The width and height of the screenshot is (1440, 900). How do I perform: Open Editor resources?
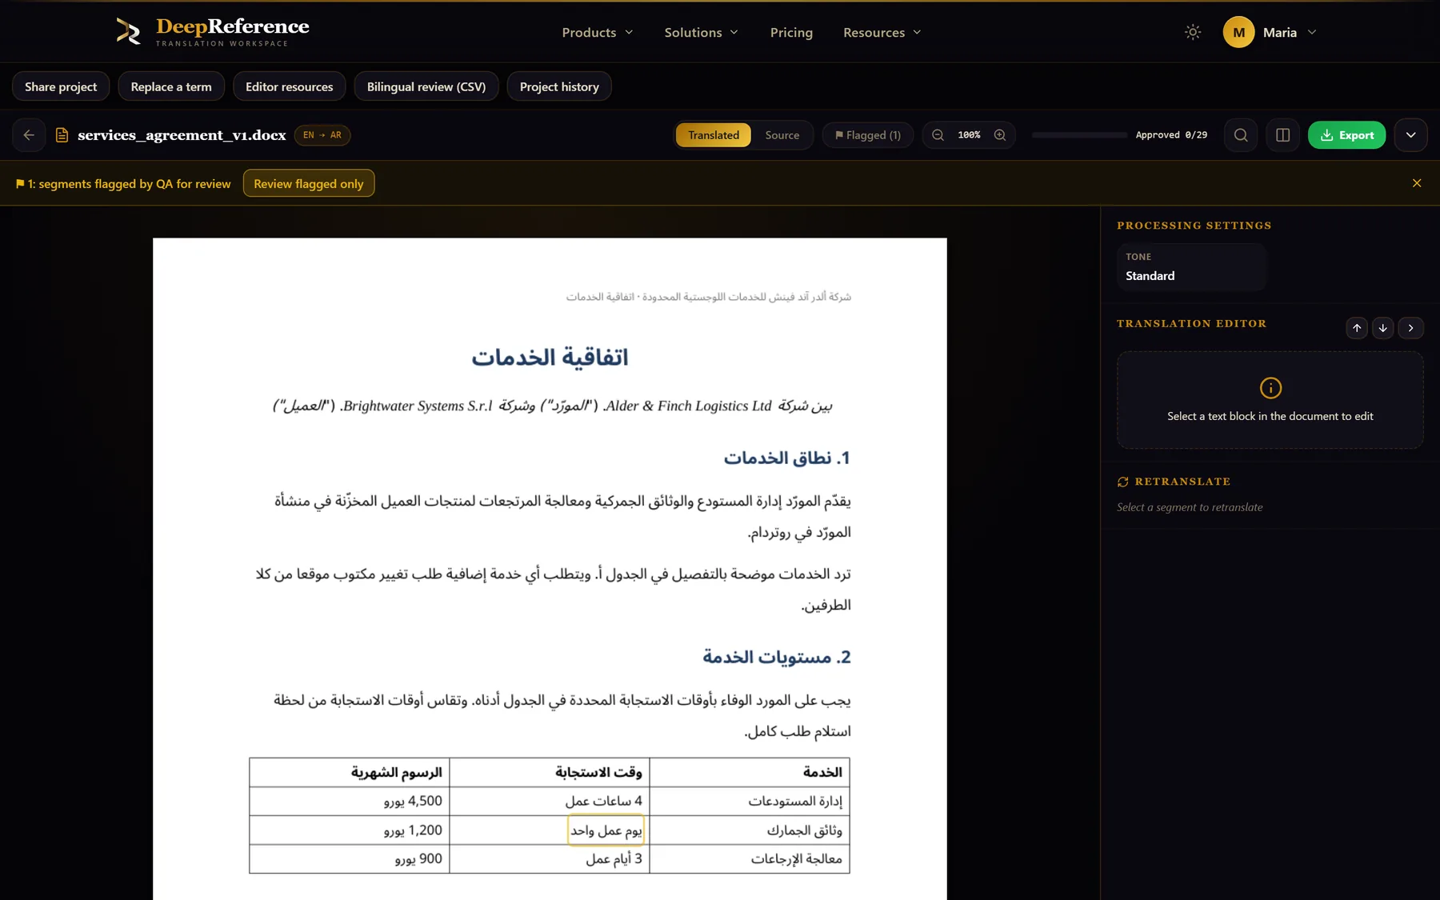tap(290, 86)
